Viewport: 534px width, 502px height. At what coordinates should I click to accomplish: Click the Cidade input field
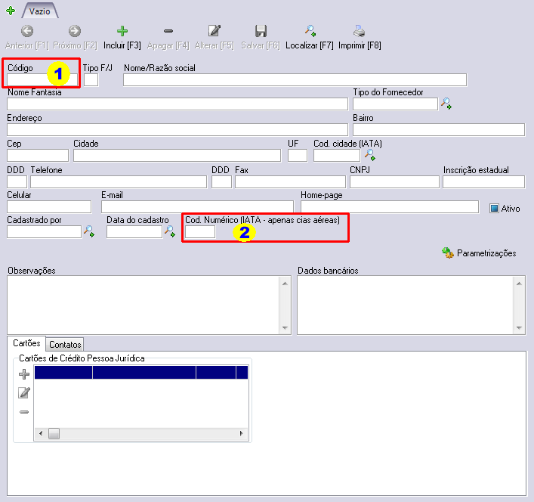[177, 156]
